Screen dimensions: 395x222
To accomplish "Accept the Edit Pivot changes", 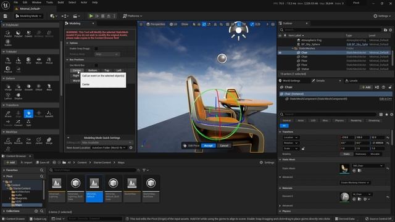I will (x=209, y=146).
